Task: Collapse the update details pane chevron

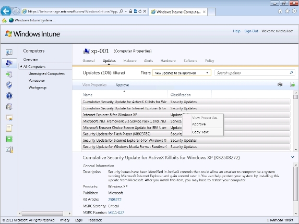Action: [x=293, y=157]
